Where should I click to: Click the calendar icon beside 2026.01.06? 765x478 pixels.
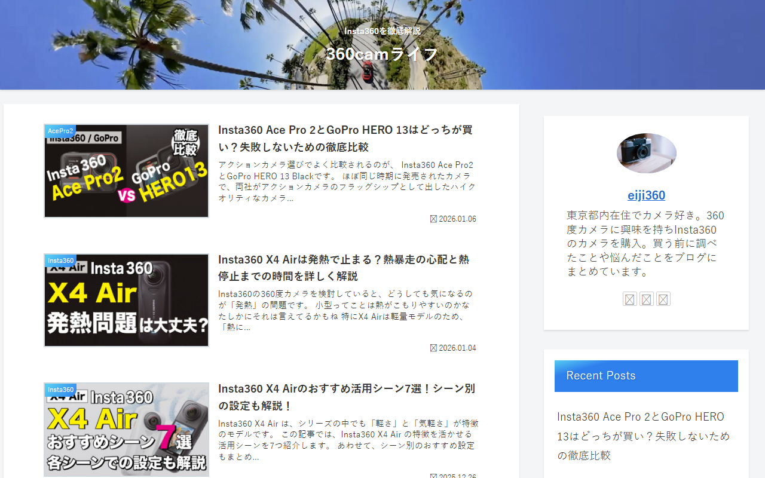(x=433, y=219)
